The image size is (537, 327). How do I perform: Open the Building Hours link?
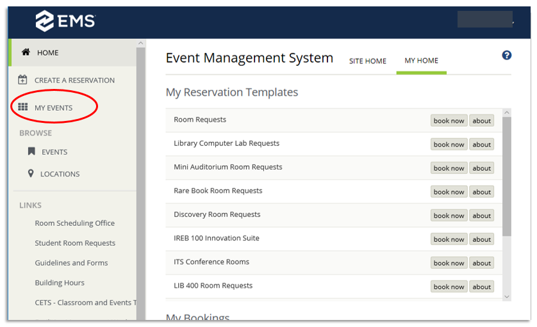pyautogui.click(x=60, y=283)
